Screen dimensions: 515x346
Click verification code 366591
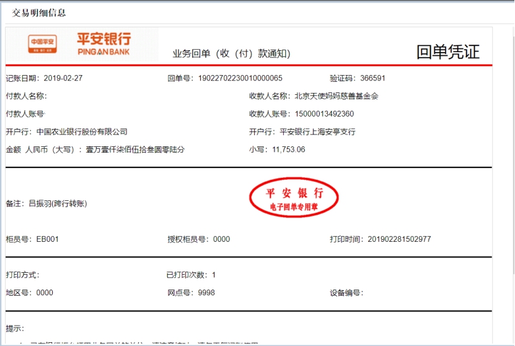[372, 78]
